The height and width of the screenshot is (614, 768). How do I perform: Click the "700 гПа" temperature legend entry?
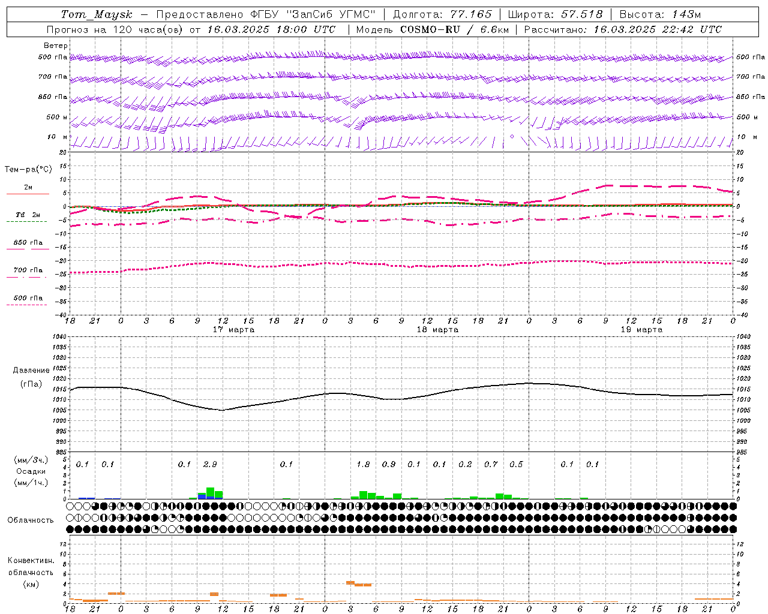point(28,270)
